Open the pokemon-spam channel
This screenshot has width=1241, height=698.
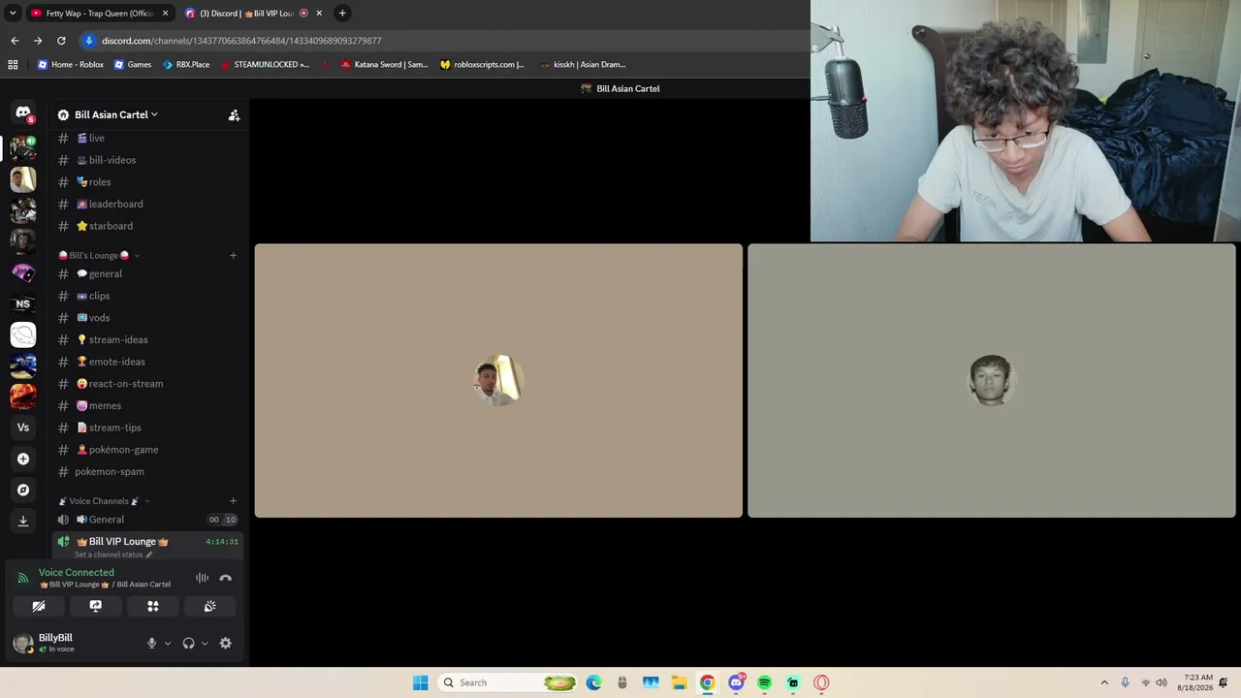click(x=147, y=471)
